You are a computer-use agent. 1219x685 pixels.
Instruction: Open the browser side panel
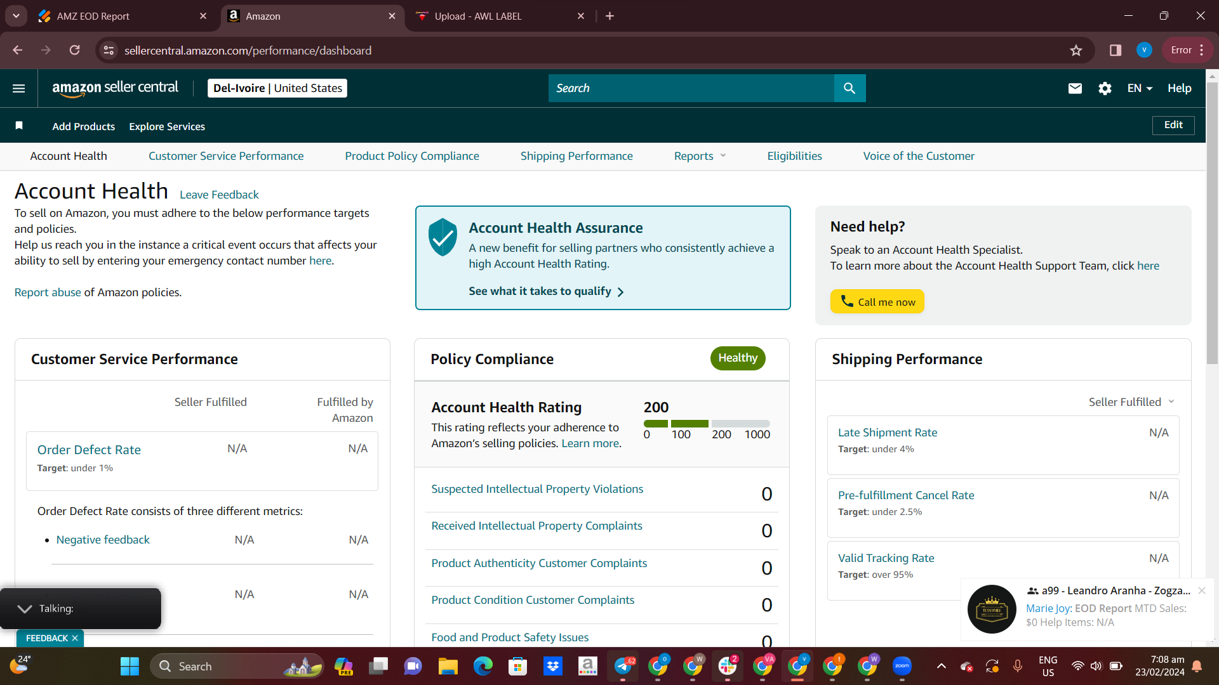pyautogui.click(x=1116, y=50)
